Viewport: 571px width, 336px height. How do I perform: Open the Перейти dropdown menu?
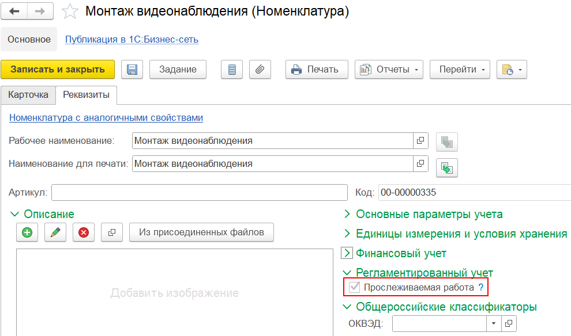coord(460,70)
